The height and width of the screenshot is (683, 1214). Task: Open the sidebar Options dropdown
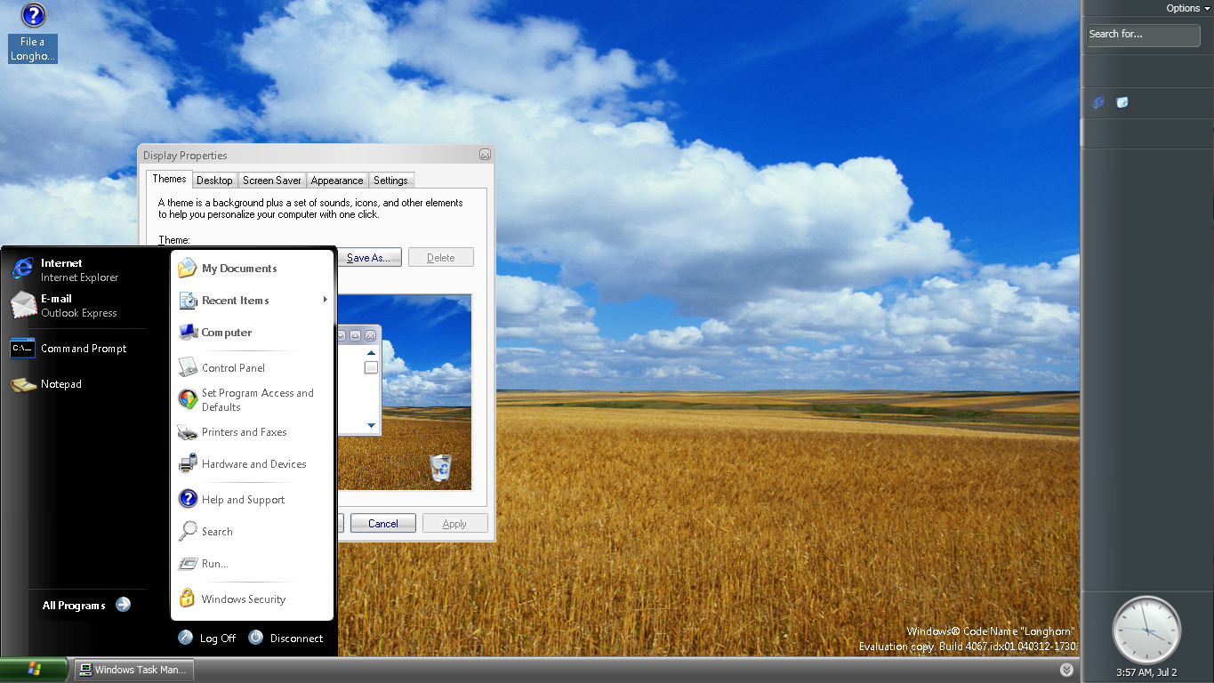tap(1187, 8)
